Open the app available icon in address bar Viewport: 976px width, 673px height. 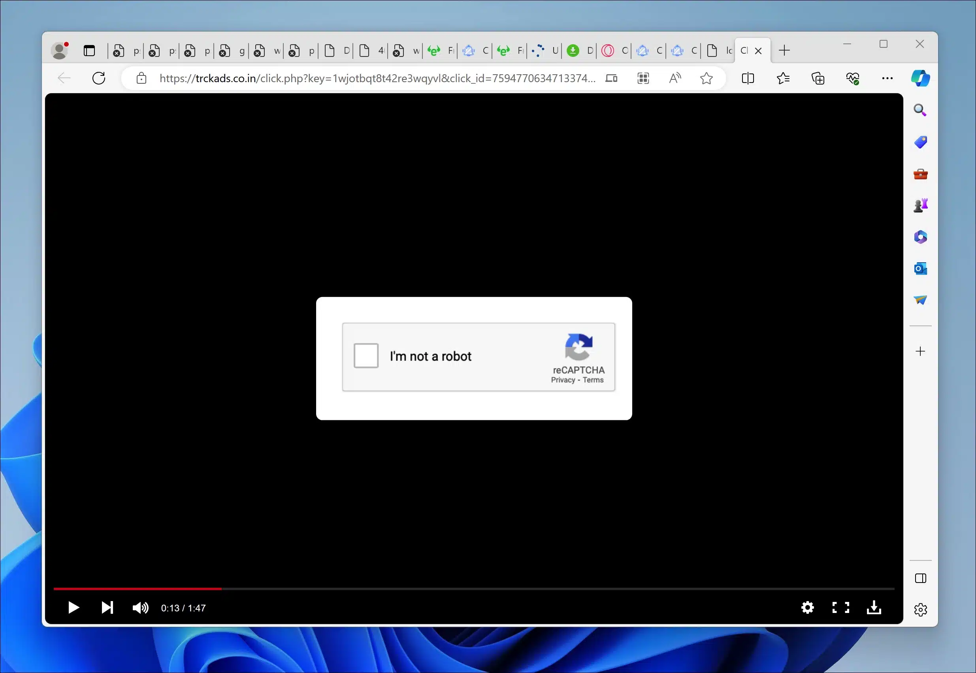pos(611,78)
